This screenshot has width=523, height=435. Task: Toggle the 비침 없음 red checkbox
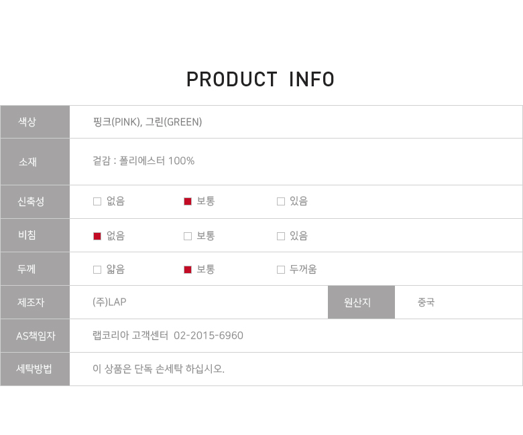click(97, 236)
